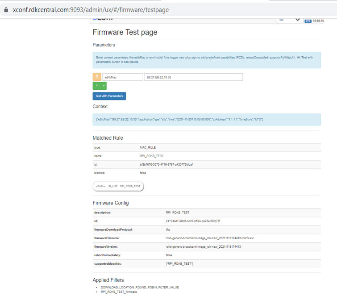Click the DOWNLOAD_LOCATION_ROUND_ROBIN_FILTER_VALUE applied filter
The height and width of the screenshot is (304, 337).
pyautogui.click(x=140, y=287)
